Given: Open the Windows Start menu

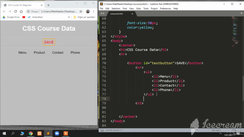Looking at the screenshot, I should pyautogui.click(x=4, y=134).
